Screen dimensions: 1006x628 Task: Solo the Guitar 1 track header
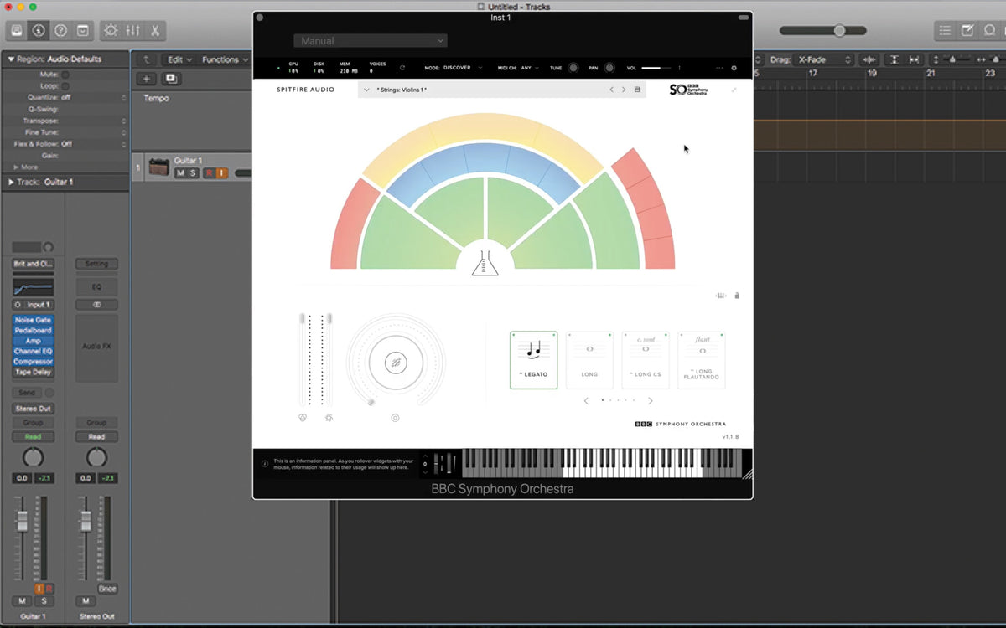click(193, 173)
